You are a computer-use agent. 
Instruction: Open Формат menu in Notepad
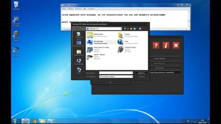coord(78,9)
